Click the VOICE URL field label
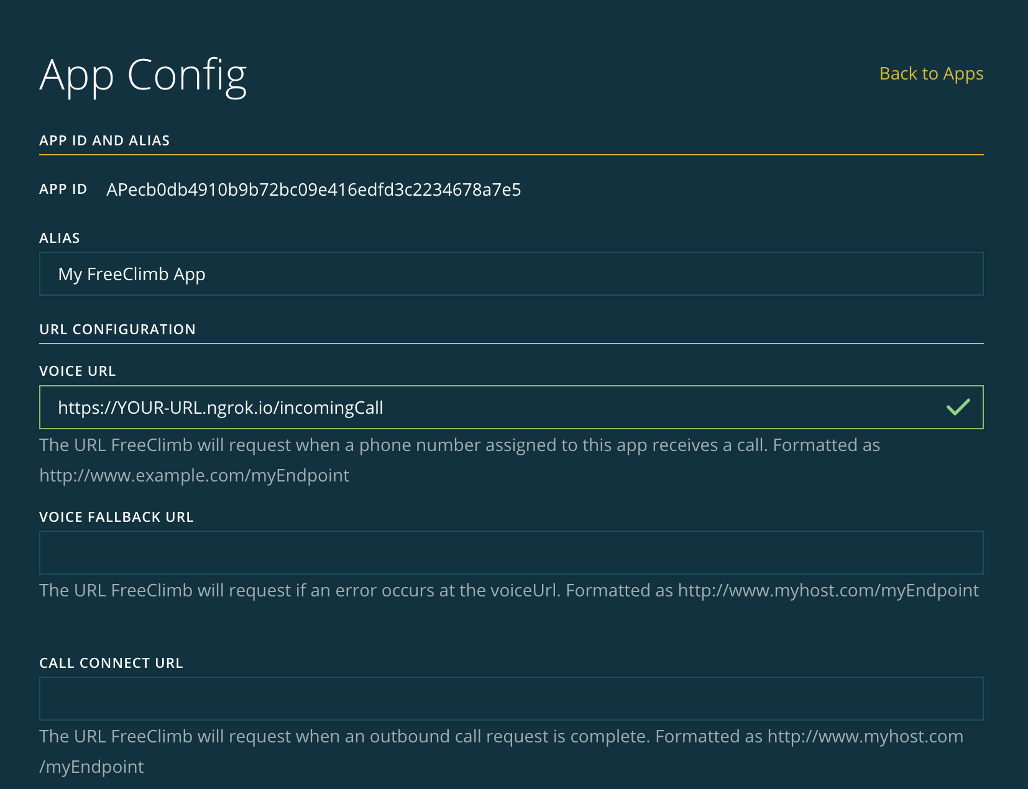 tap(78, 371)
